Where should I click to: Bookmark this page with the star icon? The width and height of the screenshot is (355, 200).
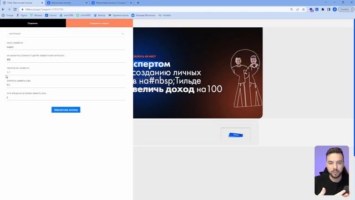pyautogui.click(x=303, y=9)
